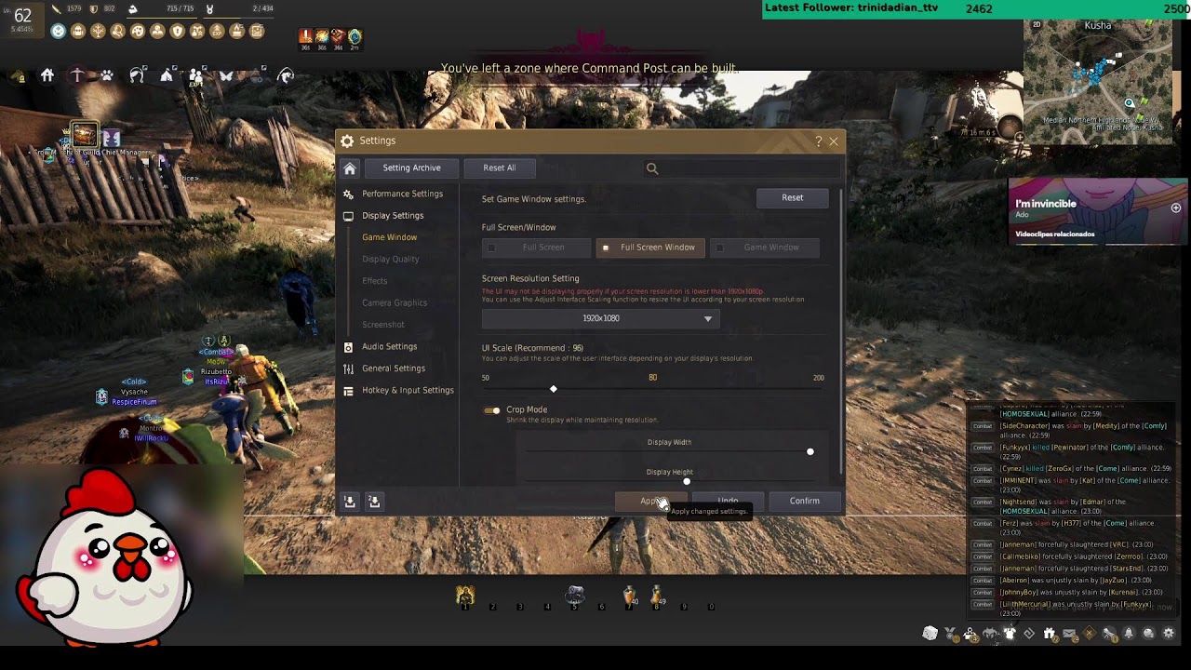The width and height of the screenshot is (1191, 670).
Task: Open Performance Settings category
Action: [402, 194]
